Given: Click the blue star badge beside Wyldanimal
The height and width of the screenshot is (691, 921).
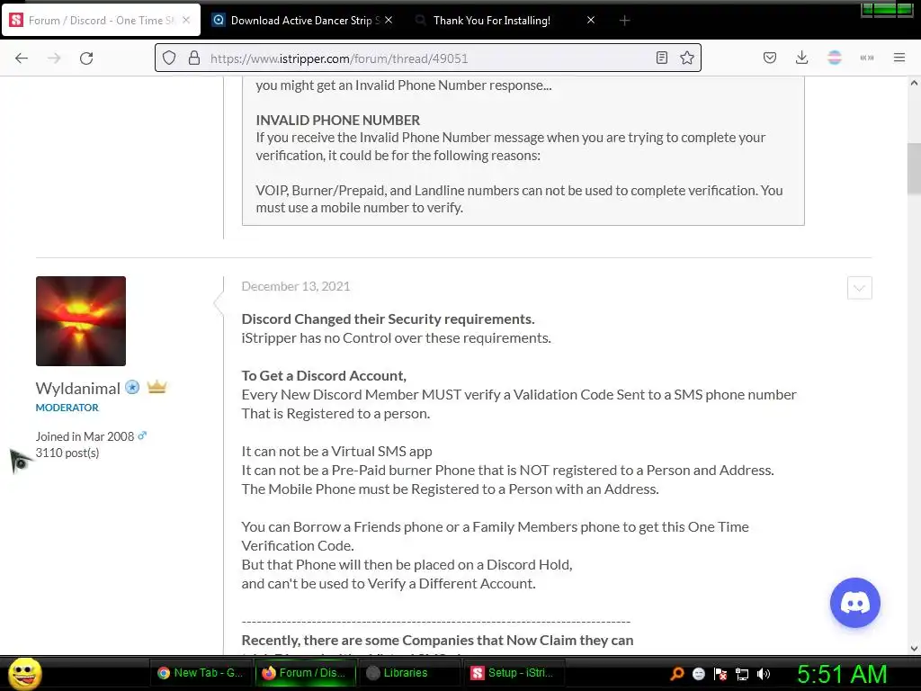Looking at the screenshot, I should (133, 387).
